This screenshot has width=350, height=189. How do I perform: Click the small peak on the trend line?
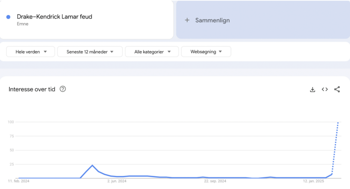tap(92, 165)
